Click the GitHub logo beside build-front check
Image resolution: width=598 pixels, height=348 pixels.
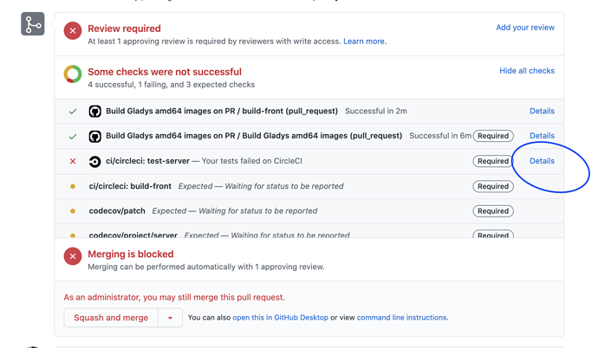(x=95, y=111)
